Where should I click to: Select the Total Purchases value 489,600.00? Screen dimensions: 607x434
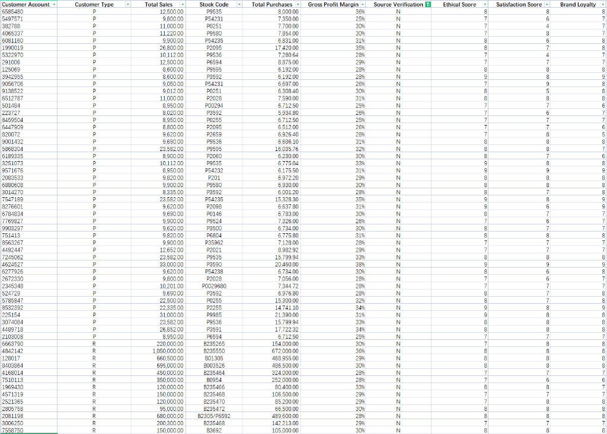[x=285, y=416]
